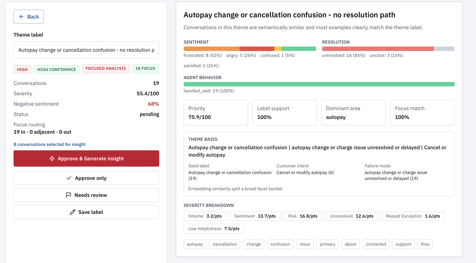The width and height of the screenshot is (476, 263).
Task: Click the back arrow icon
Action: click(x=21, y=17)
